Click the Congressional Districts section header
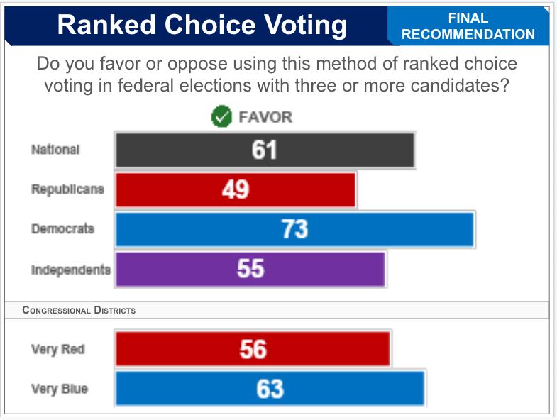This screenshot has height=420, width=557. [79, 310]
